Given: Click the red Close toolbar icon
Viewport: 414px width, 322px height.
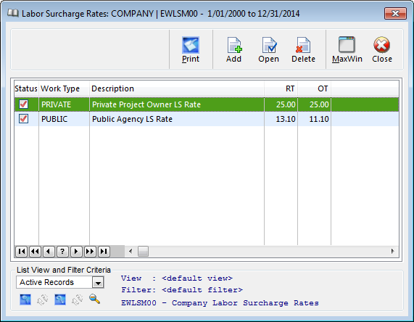Looking at the screenshot, I should [381, 45].
